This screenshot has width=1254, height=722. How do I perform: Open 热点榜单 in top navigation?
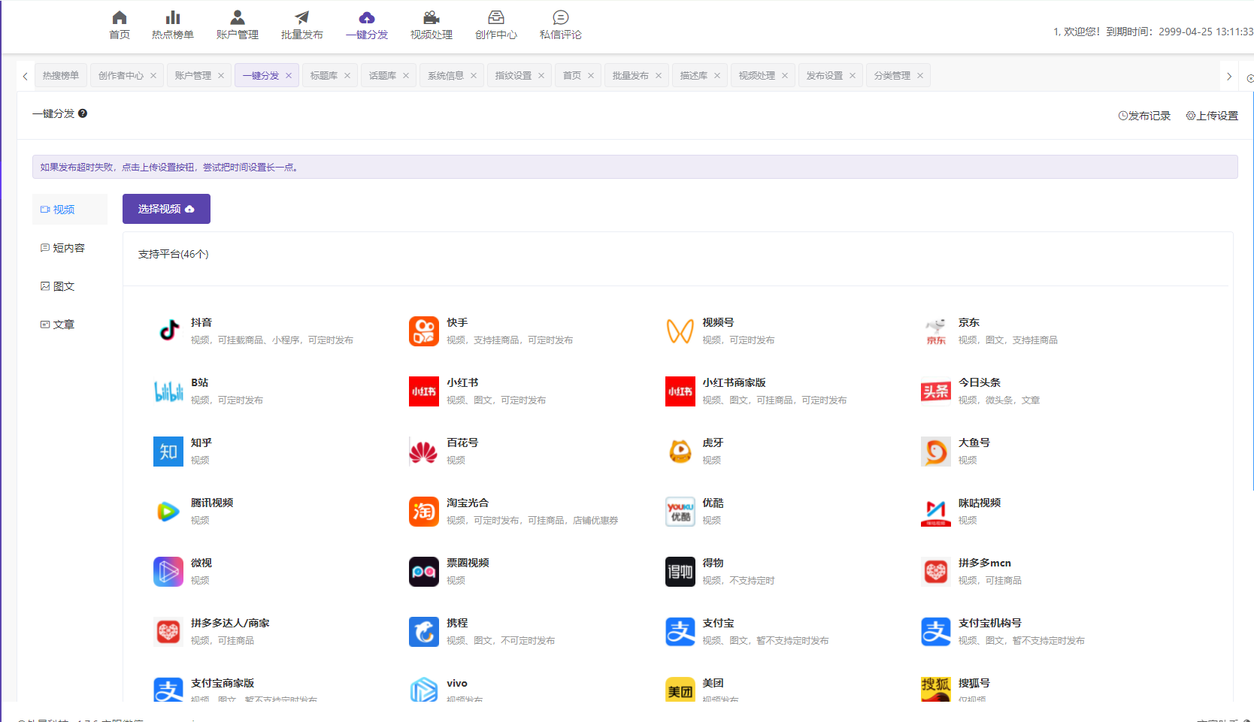coord(173,25)
